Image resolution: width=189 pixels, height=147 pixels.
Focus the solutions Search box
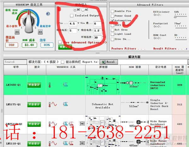[x=15, y=62]
